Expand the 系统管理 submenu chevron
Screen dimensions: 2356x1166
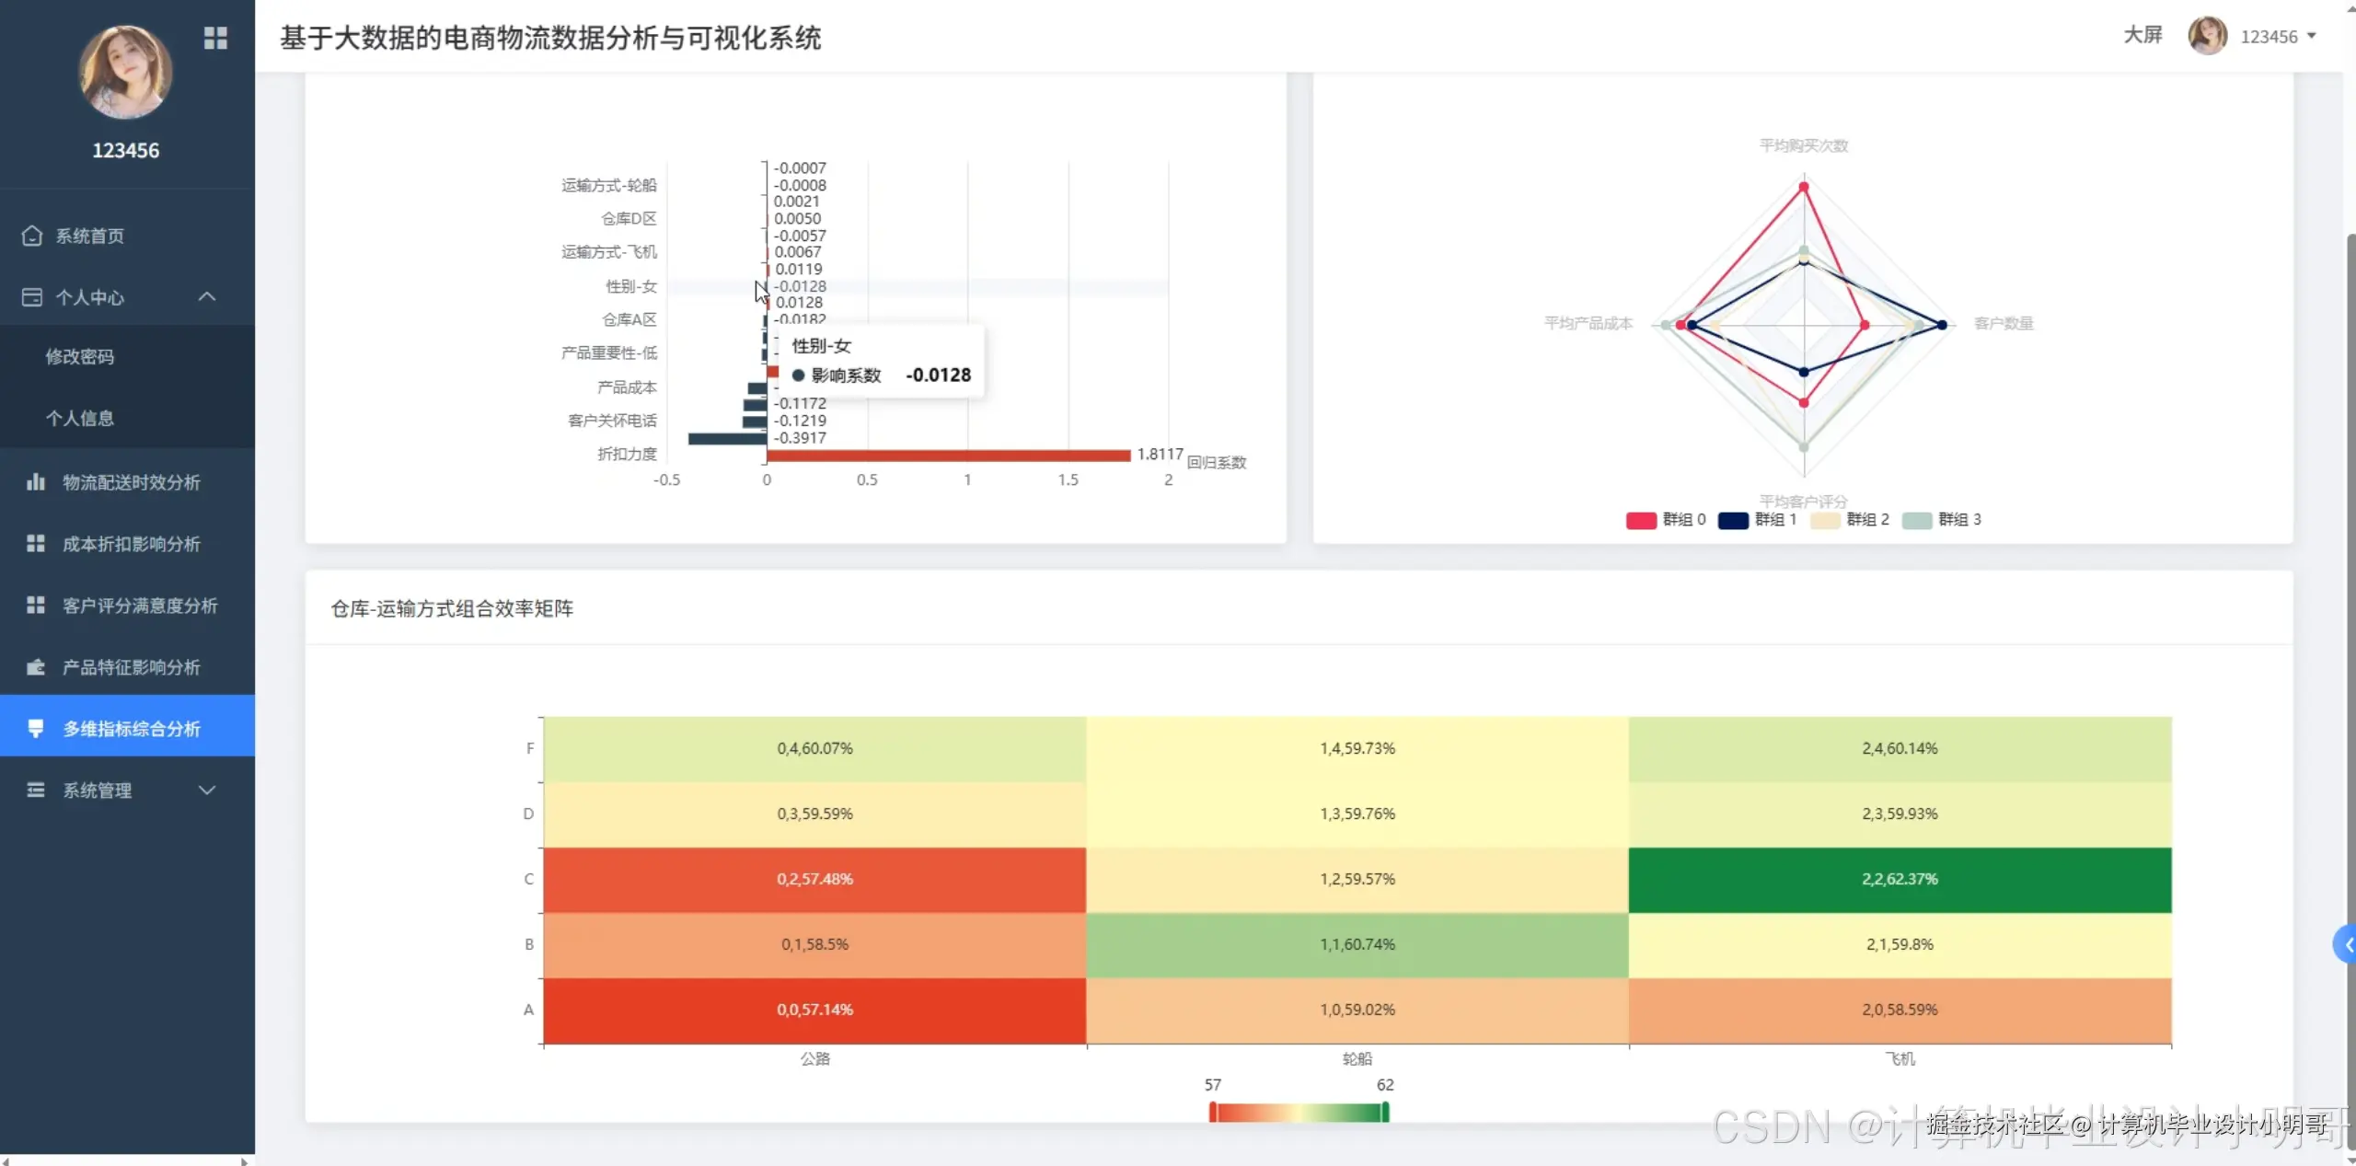point(207,790)
